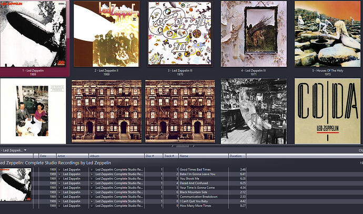Click album arrow icon on Black Mountain Side row

[92, 192]
